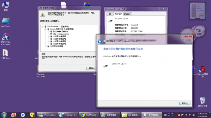Select the 驅動程式 tab in Unknown Device properties

pyautogui.click(x=118, y=14)
